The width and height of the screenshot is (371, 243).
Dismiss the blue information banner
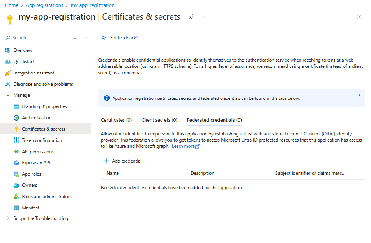point(359,95)
